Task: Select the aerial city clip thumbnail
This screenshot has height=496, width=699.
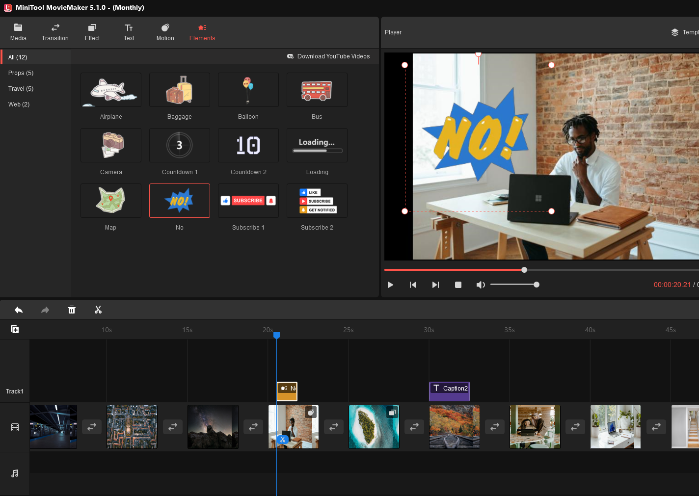Action: (132, 426)
